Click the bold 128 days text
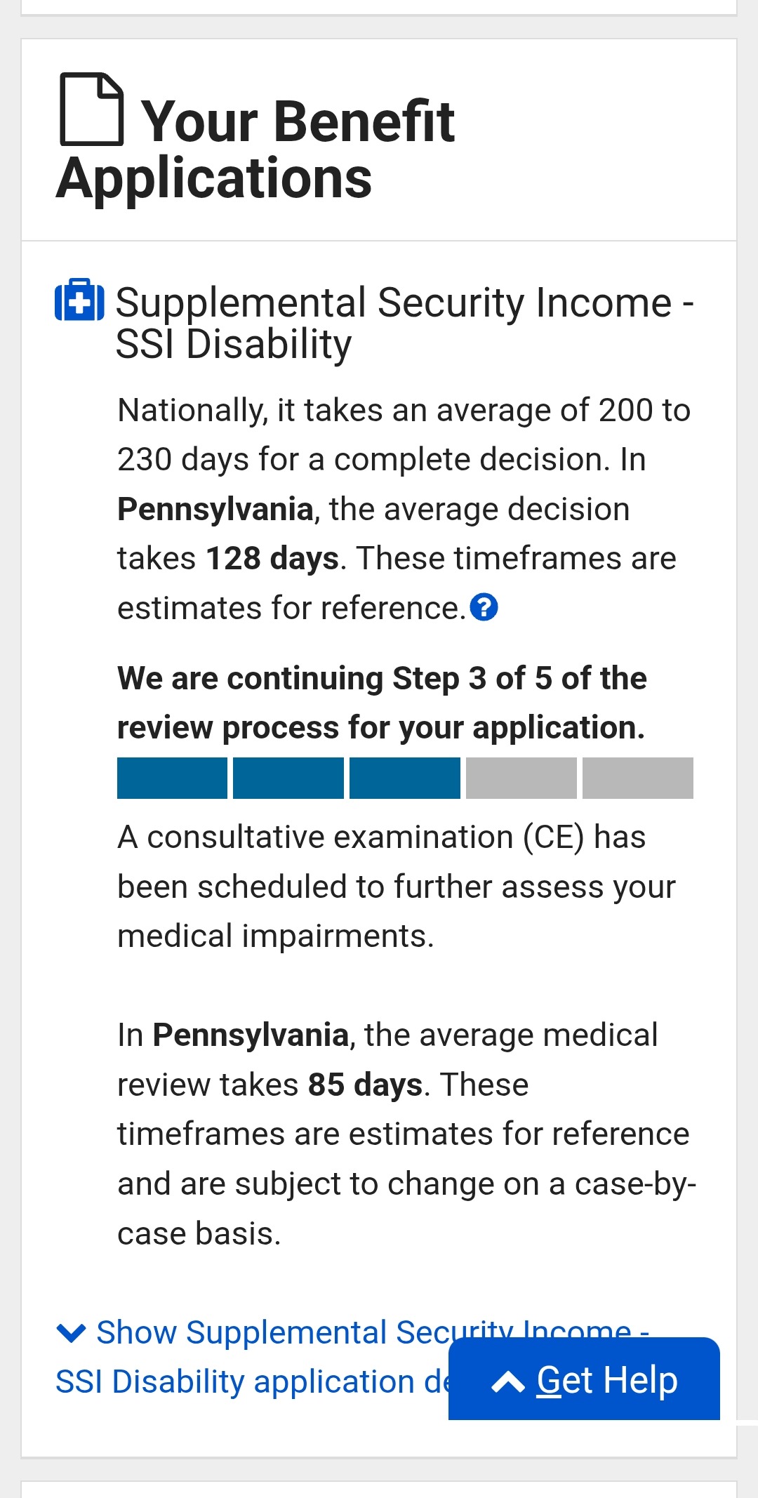The width and height of the screenshot is (758, 1498). 272,559
